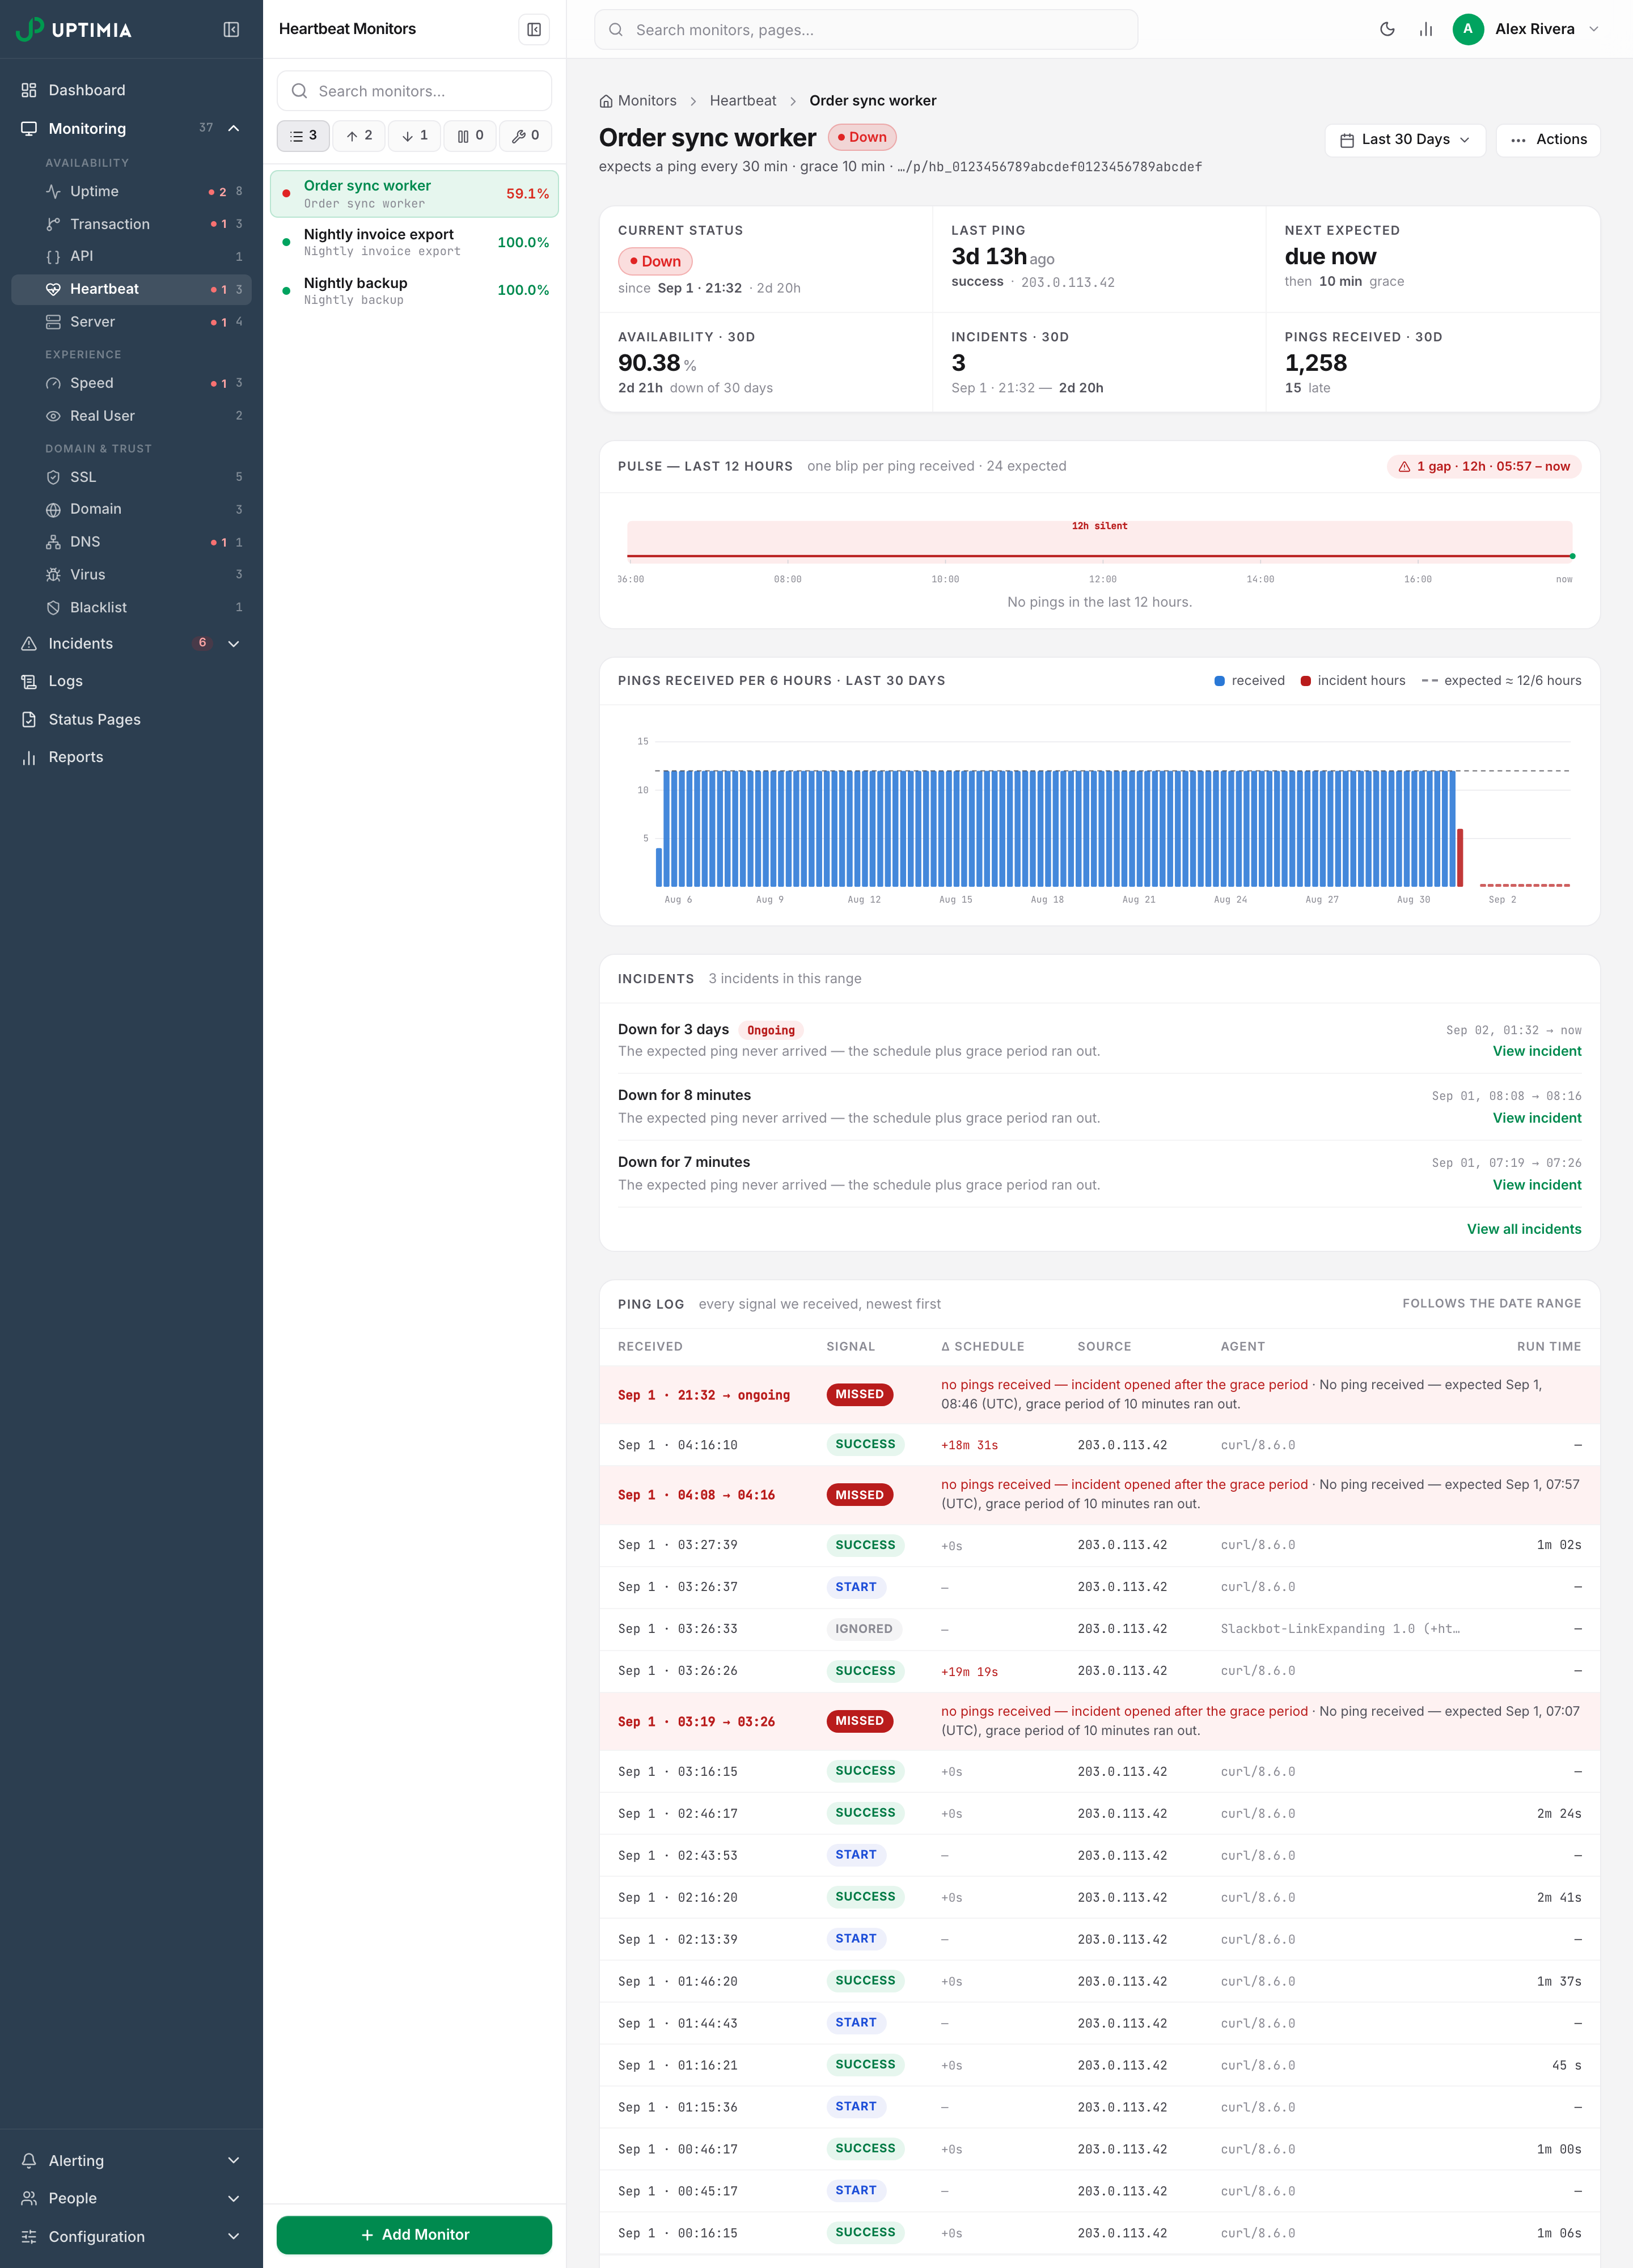
Task: Open the bar chart stats icon
Action: pos(1426,30)
